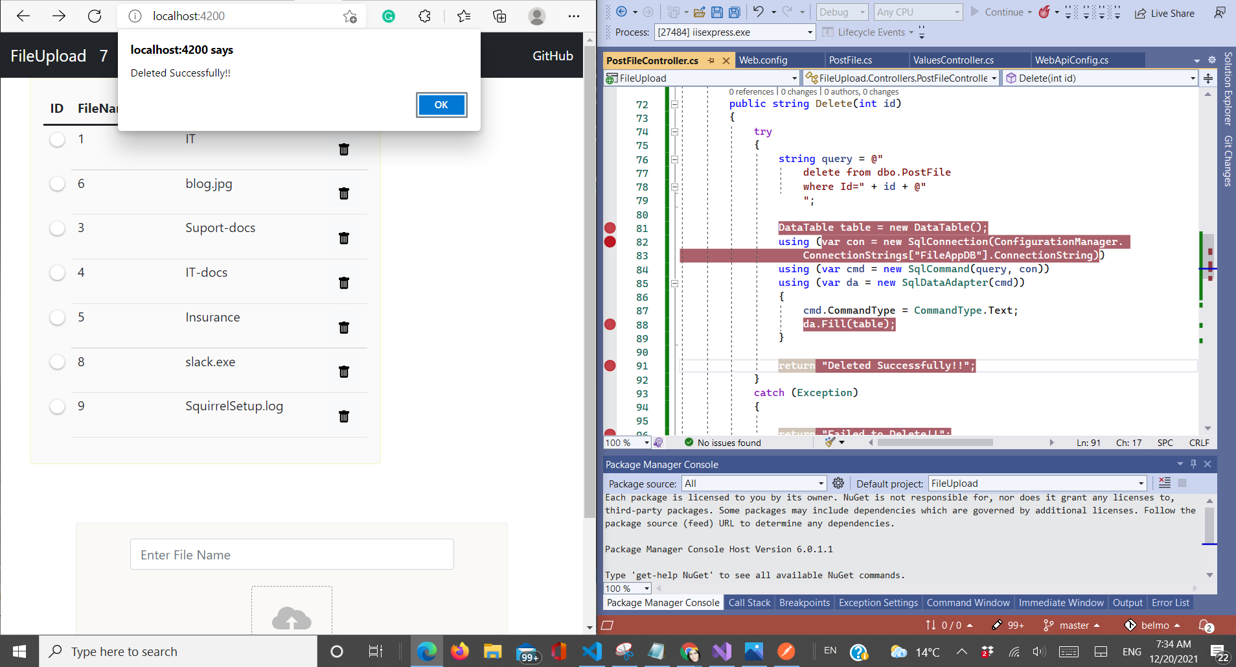Image resolution: width=1236 pixels, height=667 pixels.
Task: Click the split editor window icon
Action: [1208, 78]
